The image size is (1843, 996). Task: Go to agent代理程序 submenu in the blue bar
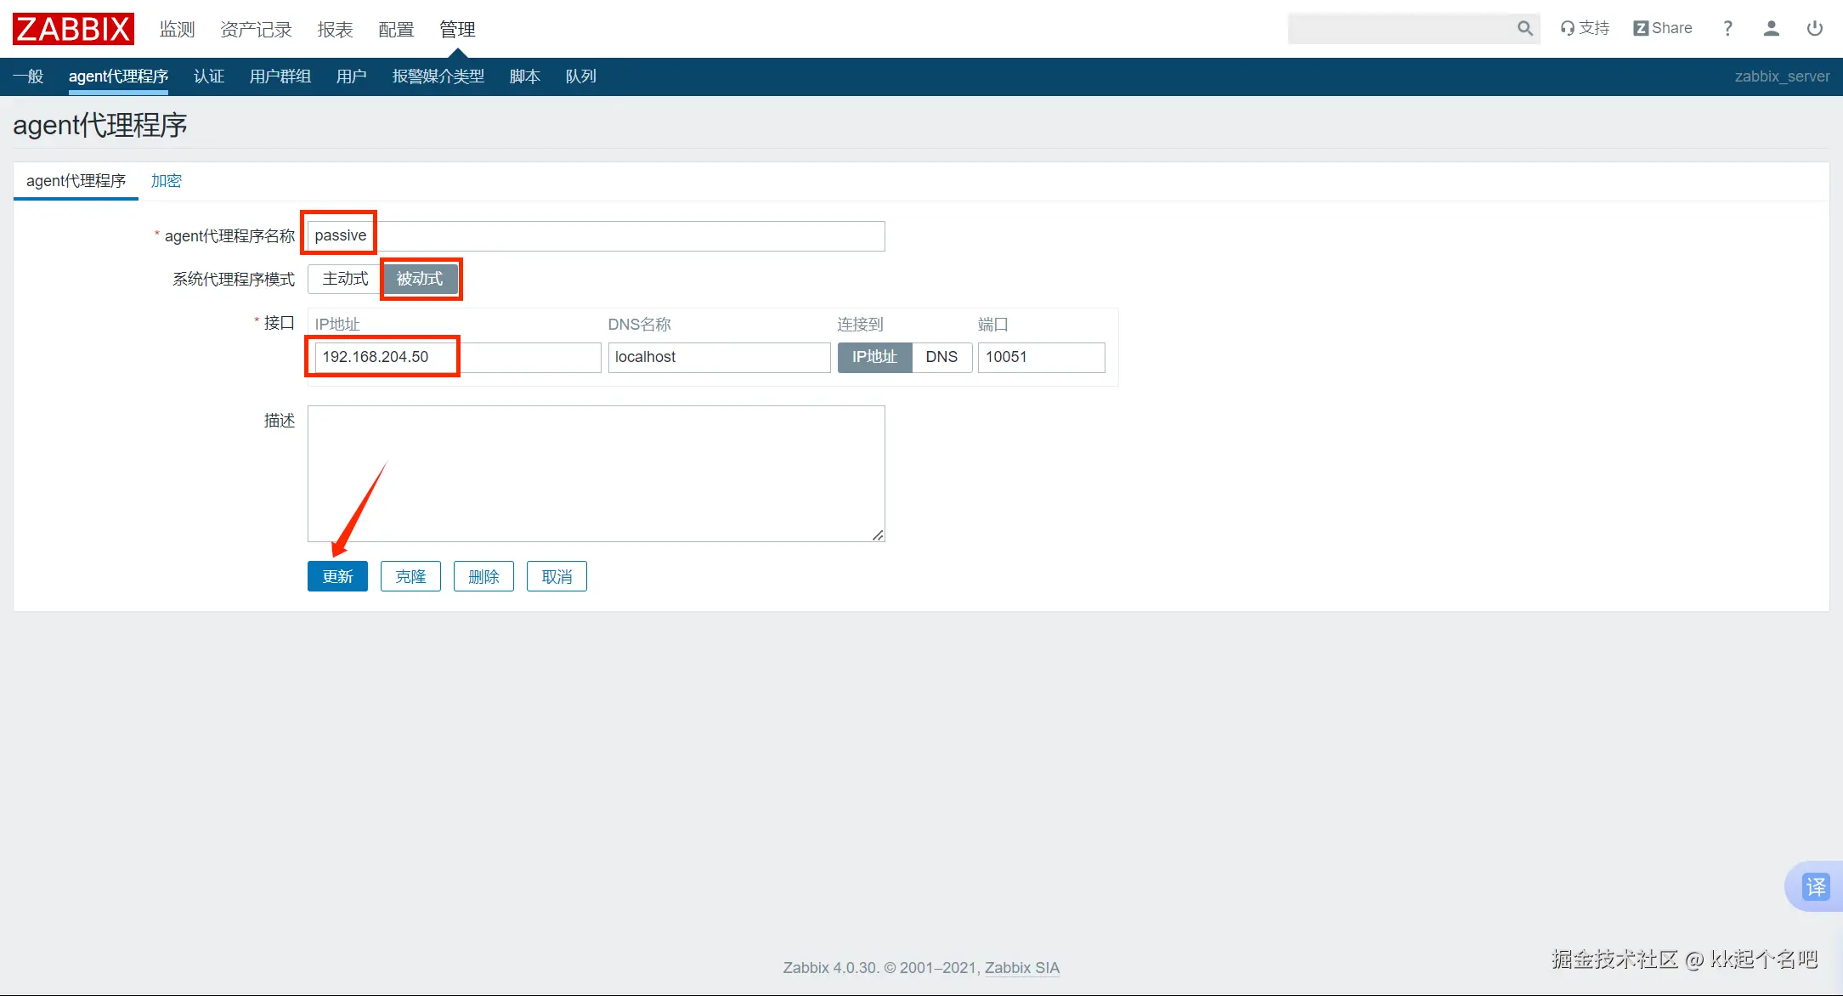click(118, 76)
